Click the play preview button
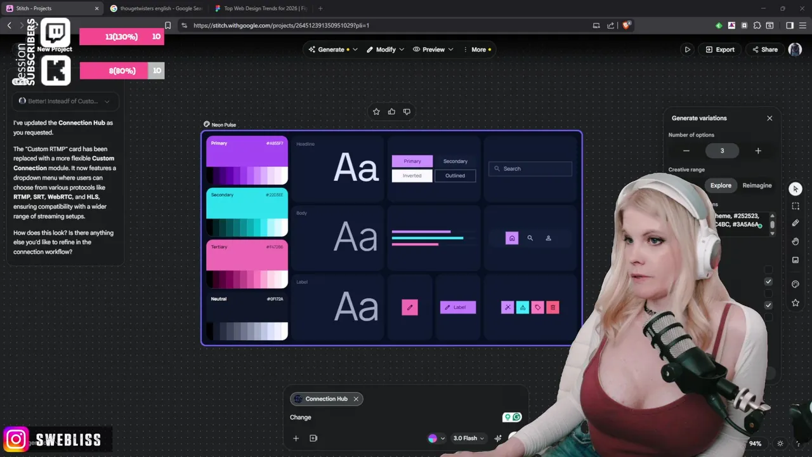This screenshot has width=812, height=457. tap(687, 50)
